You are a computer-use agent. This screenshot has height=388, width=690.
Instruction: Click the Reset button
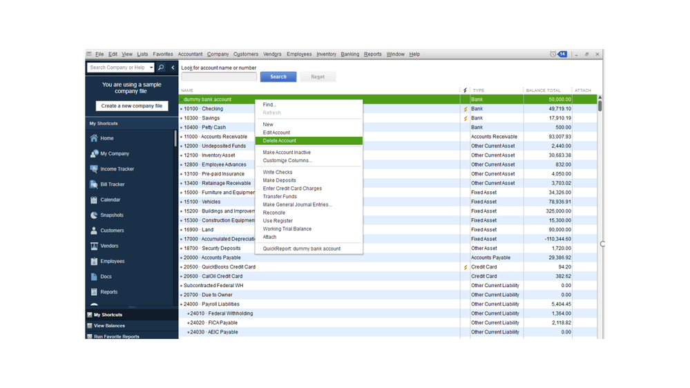pyautogui.click(x=318, y=77)
